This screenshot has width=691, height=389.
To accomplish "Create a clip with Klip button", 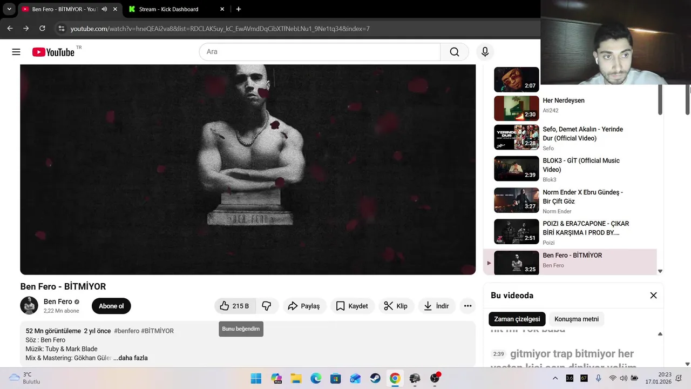I will (x=396, y=306).
